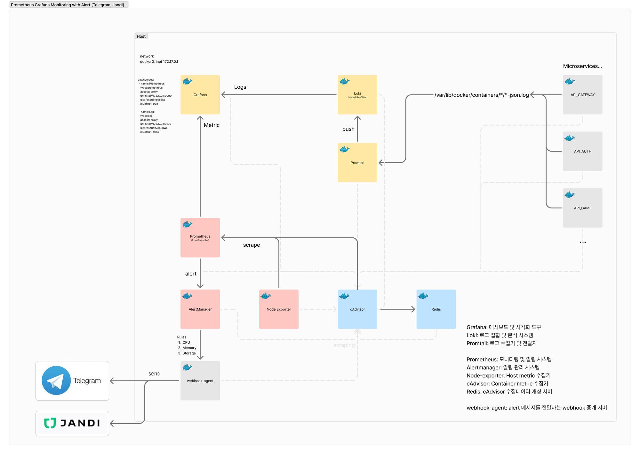Click Docker icon on AlertManager box
Viewport: 640px width, 454px height.
coord(187,296)
